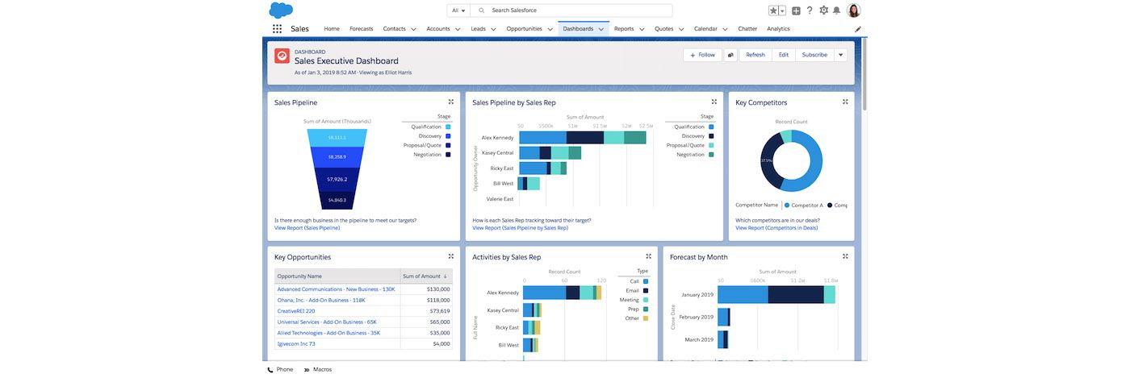Screen dimensions: 1130x378
Task: Expand the Key Competitors component
Action: tap(845, 102)
